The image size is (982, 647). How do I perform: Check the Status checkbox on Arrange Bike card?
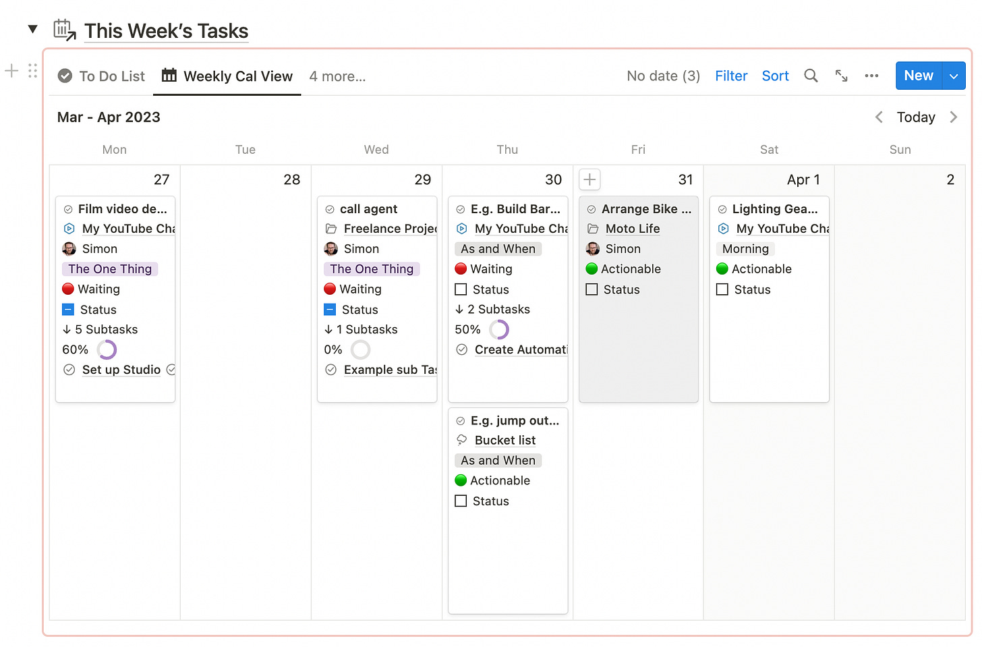591,289
